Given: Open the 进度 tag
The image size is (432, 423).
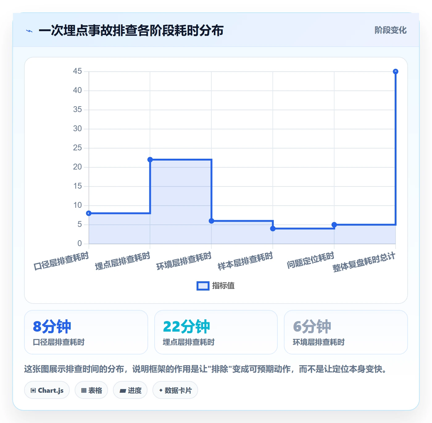Looking at the screenshot, I should point(130,390).
